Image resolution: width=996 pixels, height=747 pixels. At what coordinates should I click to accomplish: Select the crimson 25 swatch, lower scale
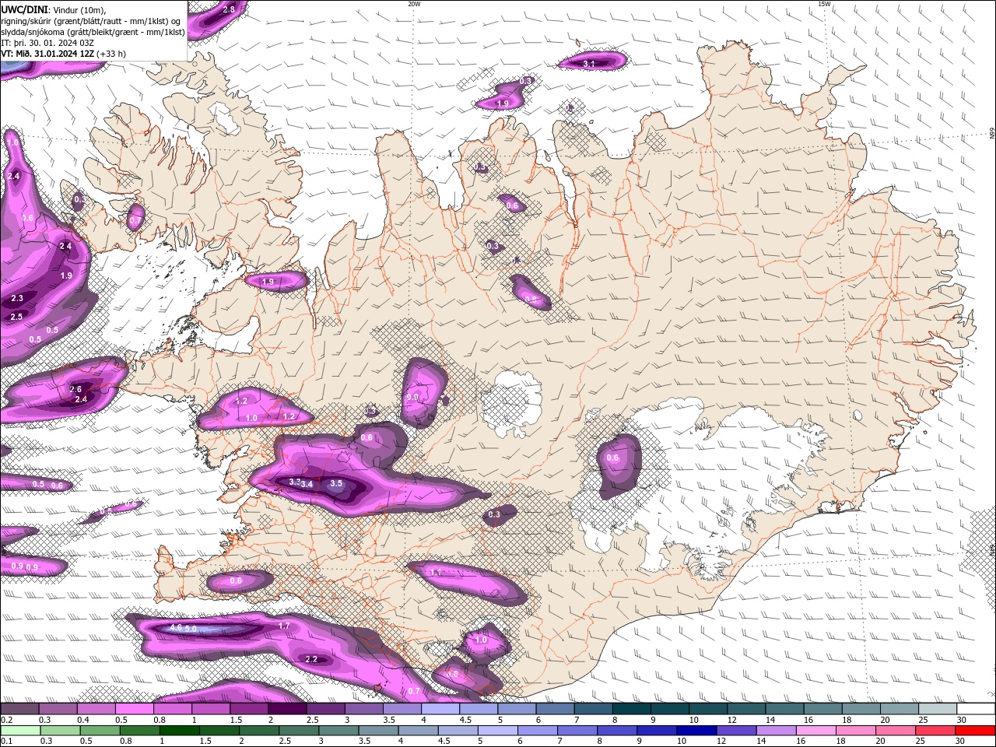click(x=935, y=731)
